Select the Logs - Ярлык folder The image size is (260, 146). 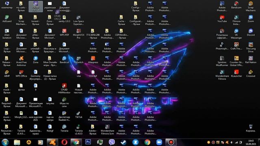coord(7,47)
